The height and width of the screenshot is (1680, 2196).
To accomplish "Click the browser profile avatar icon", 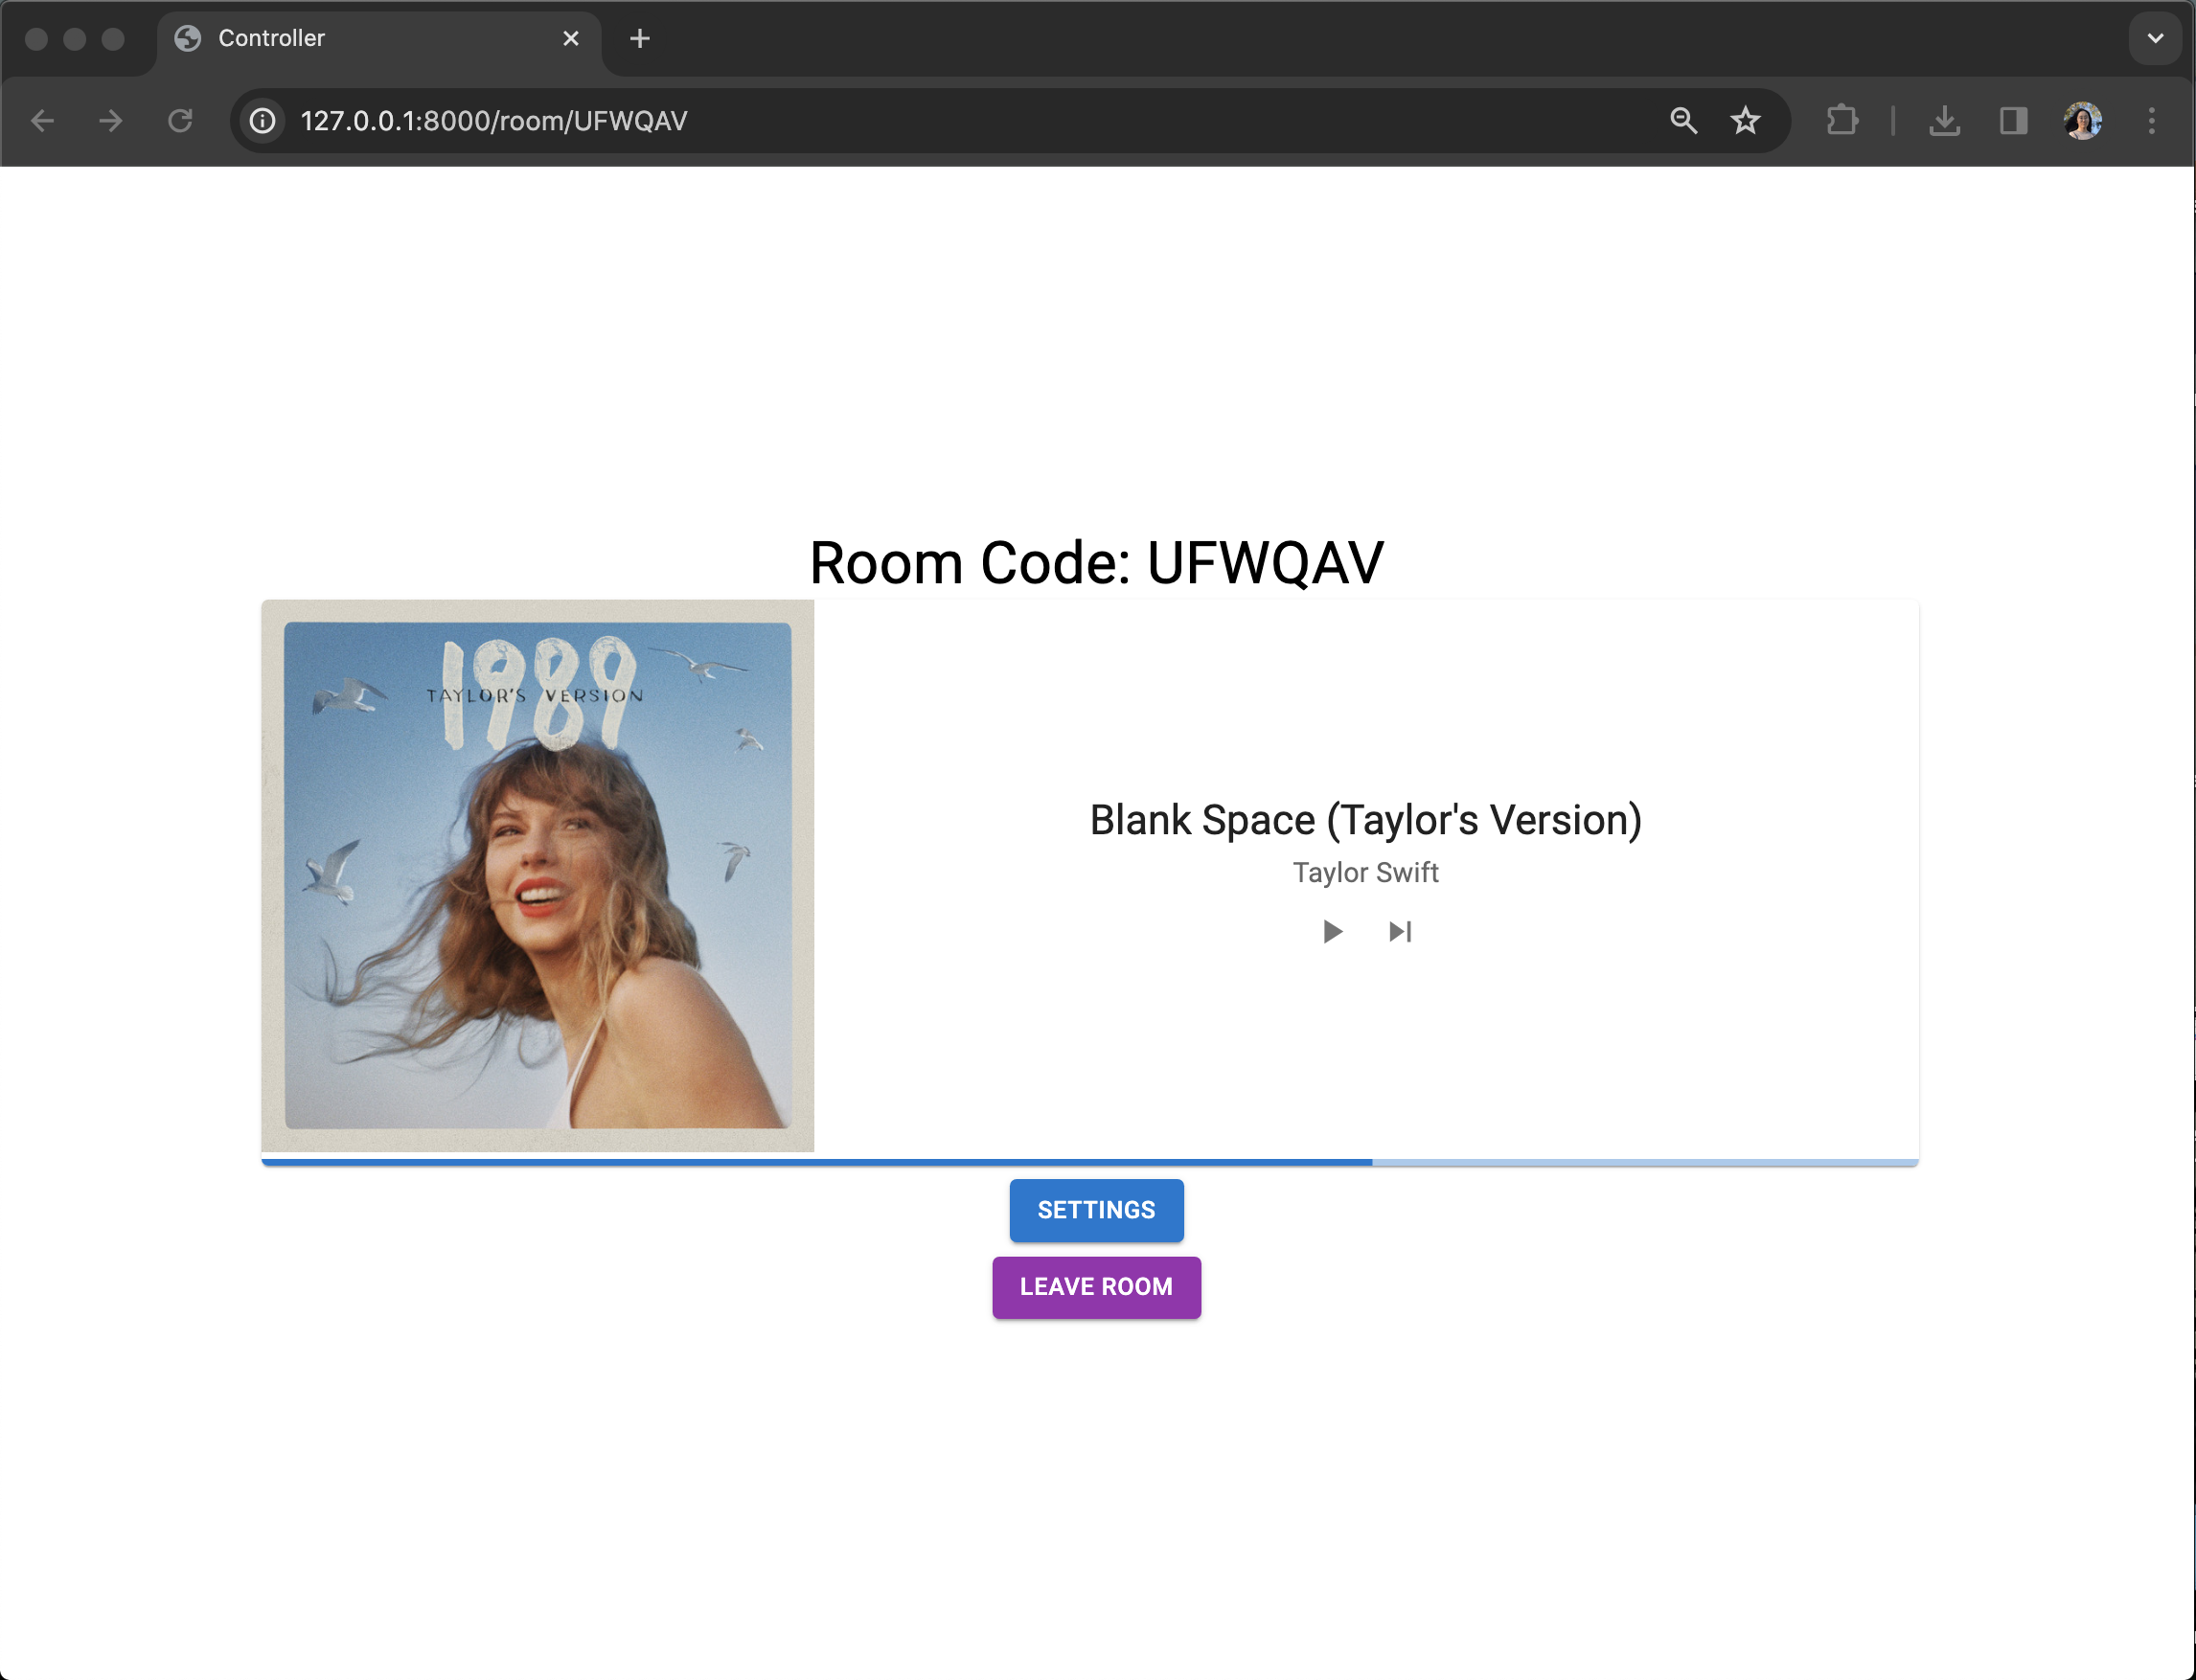I will coord(2085,120).
